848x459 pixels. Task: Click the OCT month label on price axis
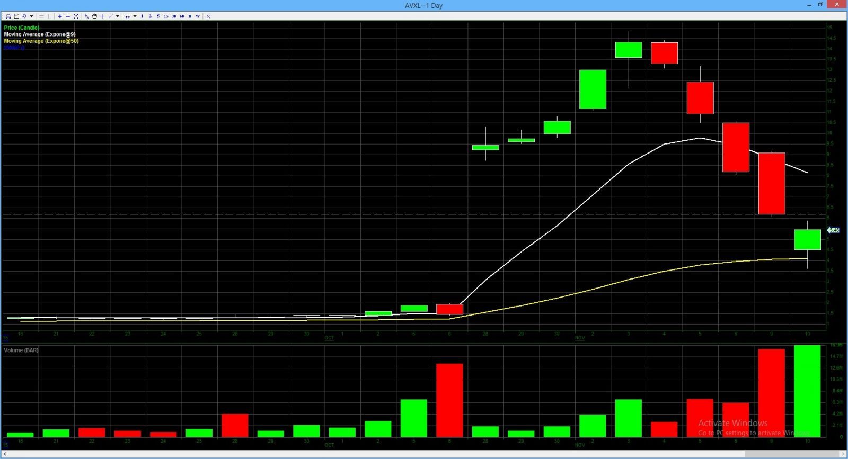click(329, 338)
